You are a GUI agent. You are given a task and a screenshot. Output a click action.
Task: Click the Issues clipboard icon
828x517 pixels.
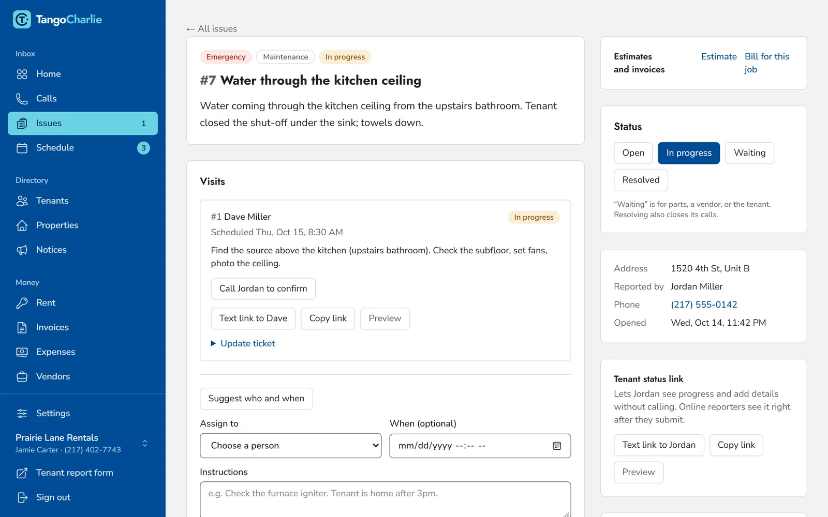[x=22, y=124]
